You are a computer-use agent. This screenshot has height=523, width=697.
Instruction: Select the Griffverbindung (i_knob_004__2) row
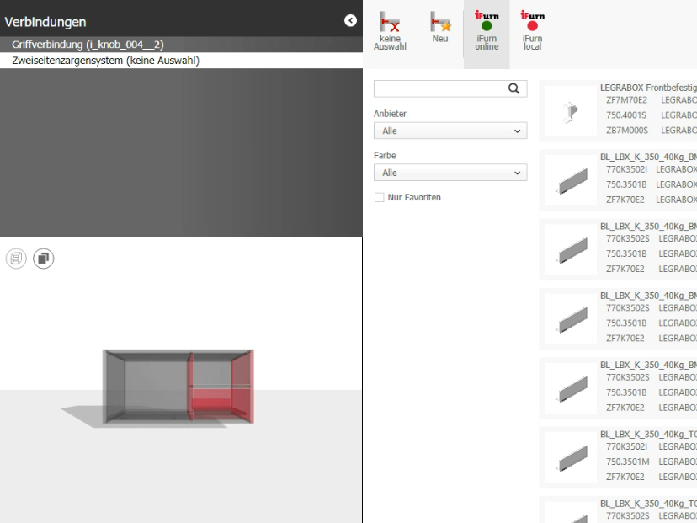(x=181, y=45)
